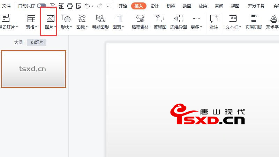Click the 形状 shapes icon
Screen dimensions: 279x157
[66, 18]
